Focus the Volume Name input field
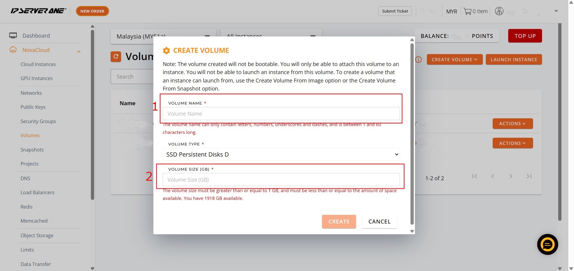The height and width of the screenshot is (271, 574). [281, 114]
